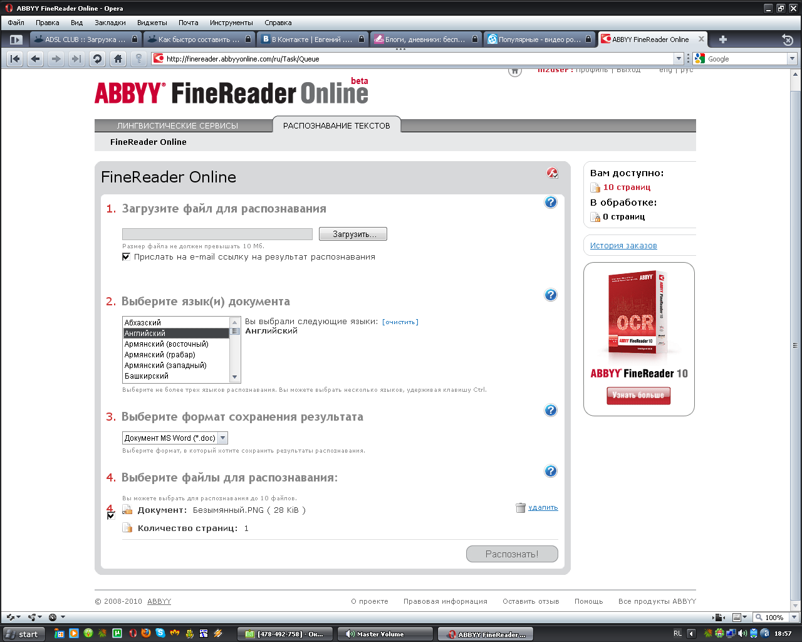Click help icon for language selection step

click(551, 295)
